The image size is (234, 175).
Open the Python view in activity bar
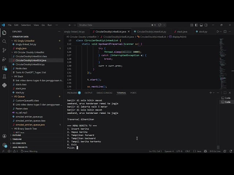[x=4, y=85]
